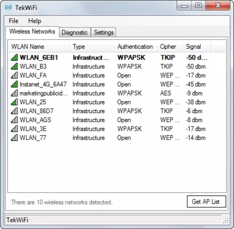Click the window resize grip
234x229 pixels.
pos(226,221)
